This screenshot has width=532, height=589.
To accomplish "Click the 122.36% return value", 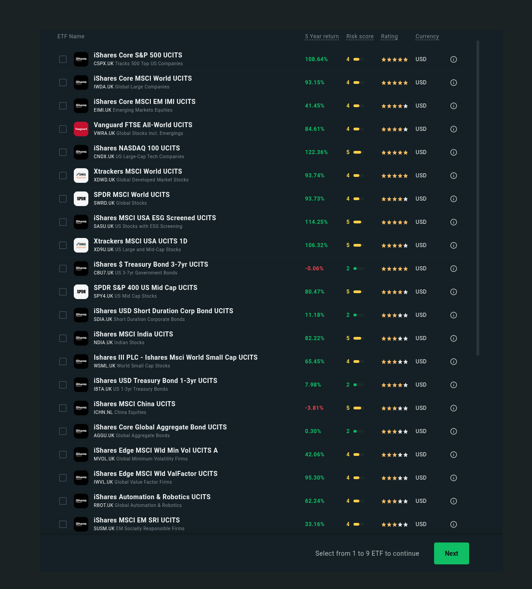I will (317, 152).
